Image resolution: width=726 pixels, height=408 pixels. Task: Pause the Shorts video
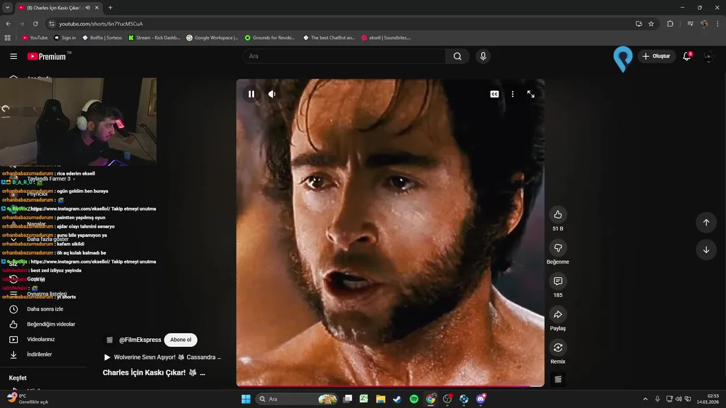pos(251,94)
